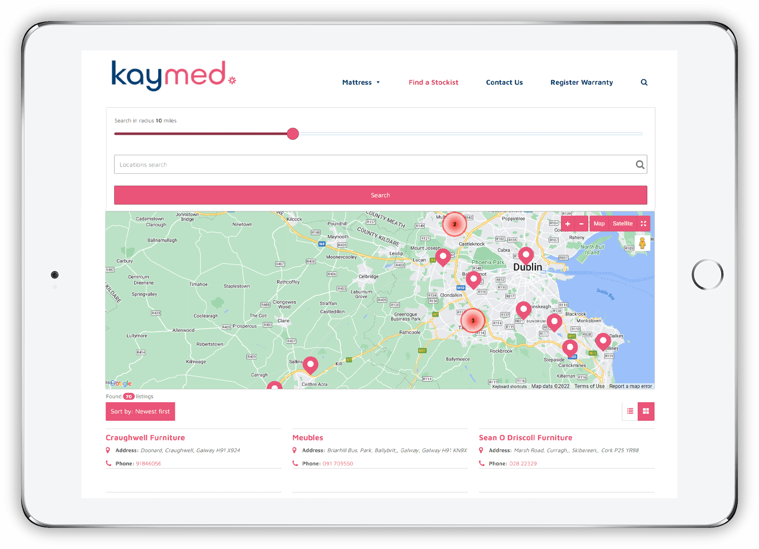Open the site search magnifier icon
This screenshot has width=759, height=549.
point(644,83)
